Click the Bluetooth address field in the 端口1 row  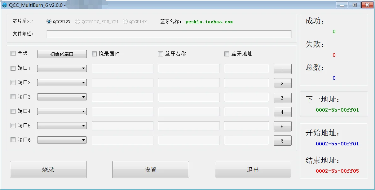(x=246, y=68)
